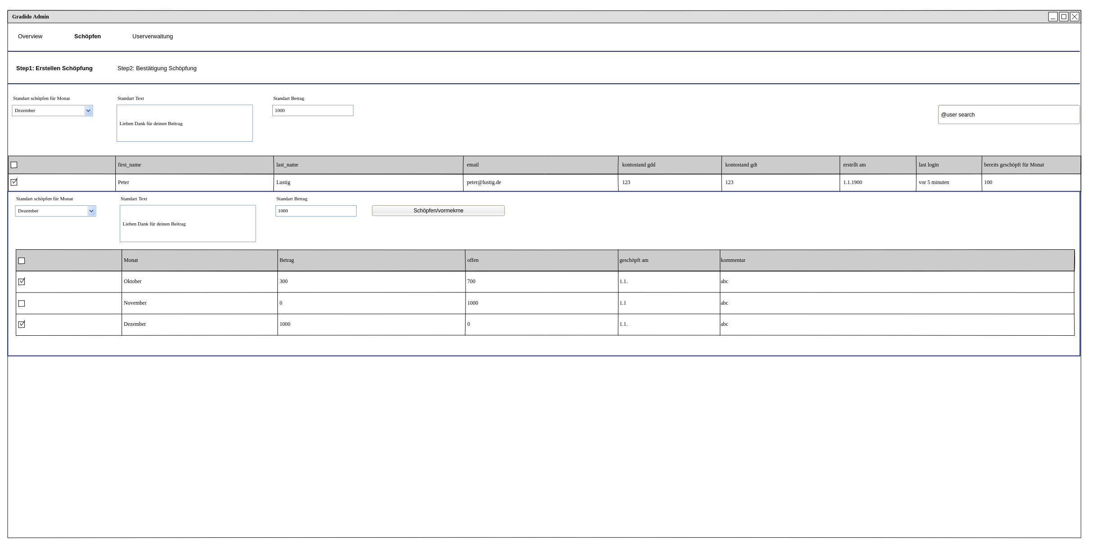
Task: Check the November row checkbox
Action: coord(22,303)
